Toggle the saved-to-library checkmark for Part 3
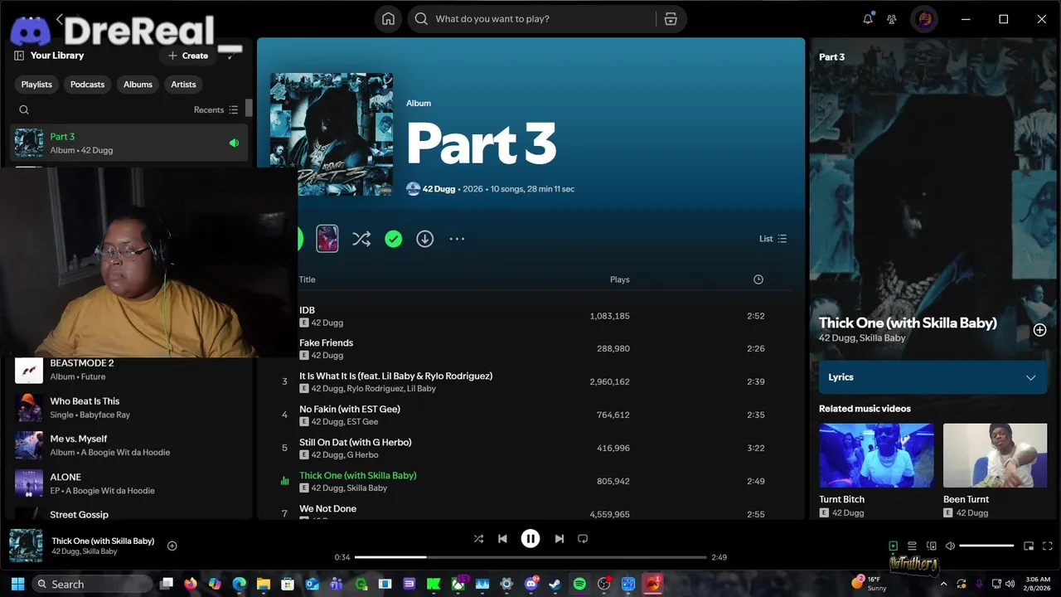The image size is (1061, 597). tap(393, 239)
